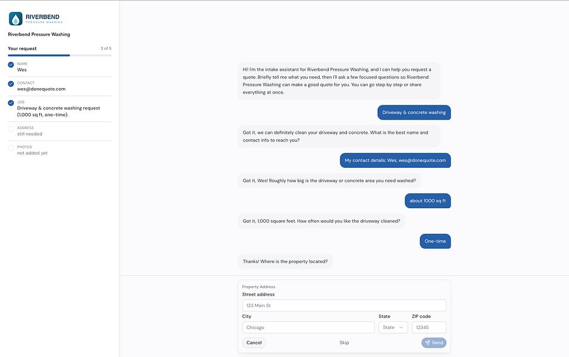Image resolution: width=569 pixels, height=357 pixels.
Task: Click the 'Driveway & concrete washing' message bubble
Action: coord(414,112)
